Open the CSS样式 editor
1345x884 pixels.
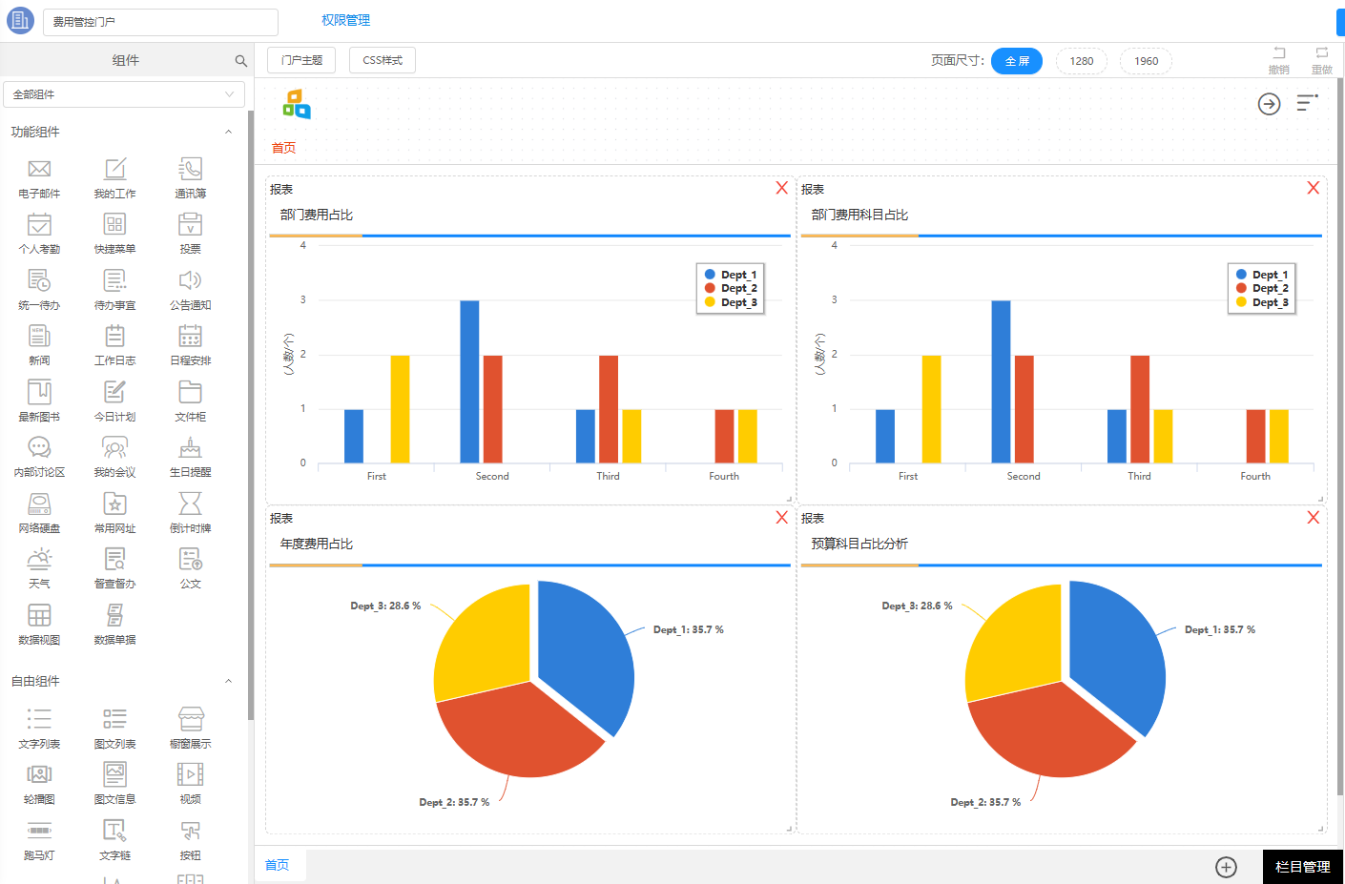point(383,60)
